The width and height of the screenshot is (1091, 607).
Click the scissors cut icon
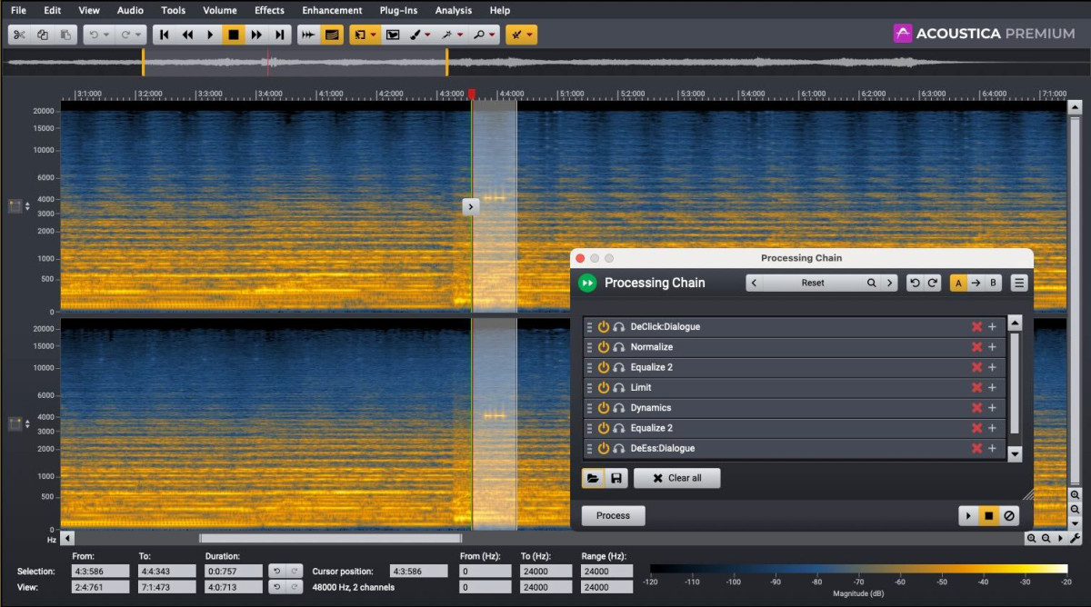click(19, 35)
